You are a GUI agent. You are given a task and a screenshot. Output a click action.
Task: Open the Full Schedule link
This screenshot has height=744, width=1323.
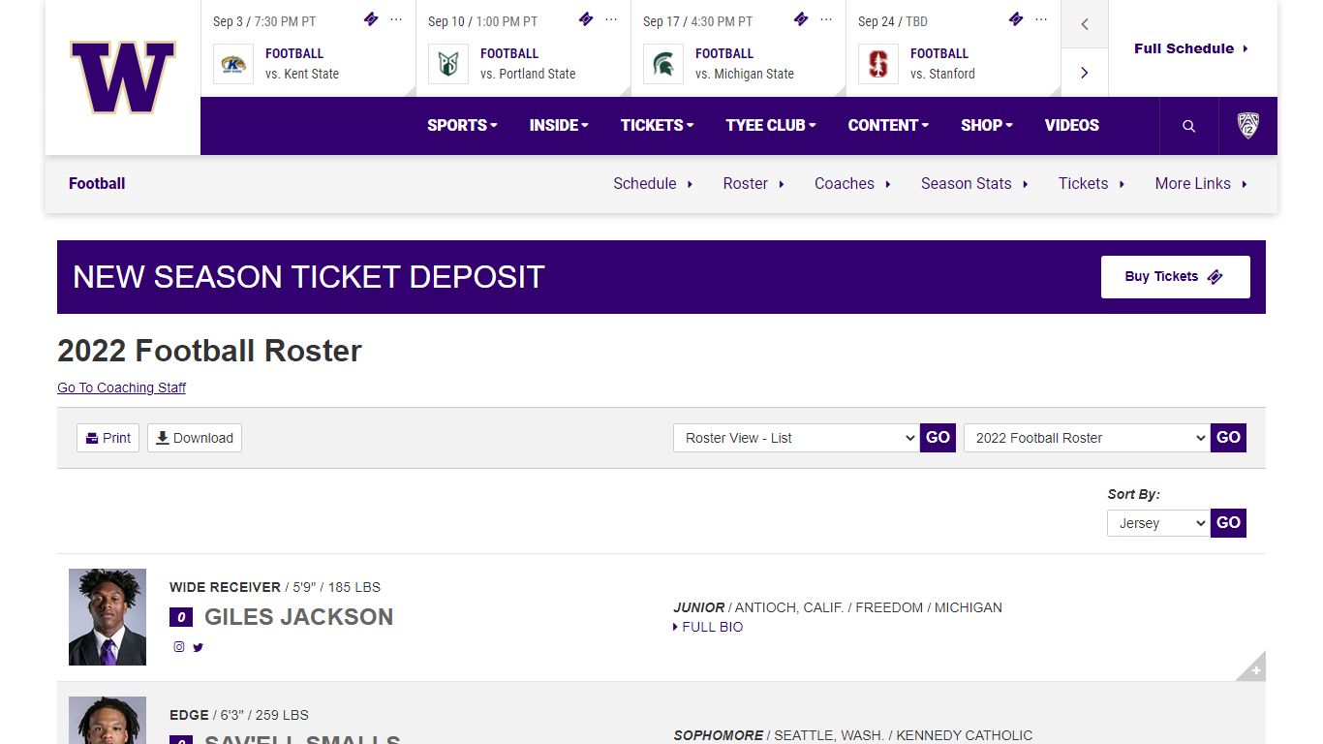[x=1191, y=48]
